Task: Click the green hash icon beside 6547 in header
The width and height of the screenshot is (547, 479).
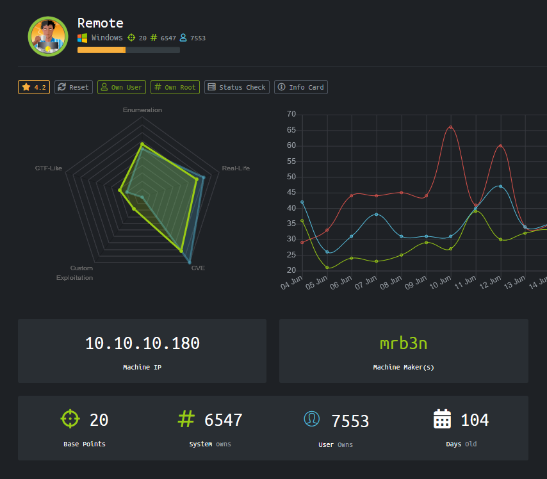Action: tap(153, 38)
